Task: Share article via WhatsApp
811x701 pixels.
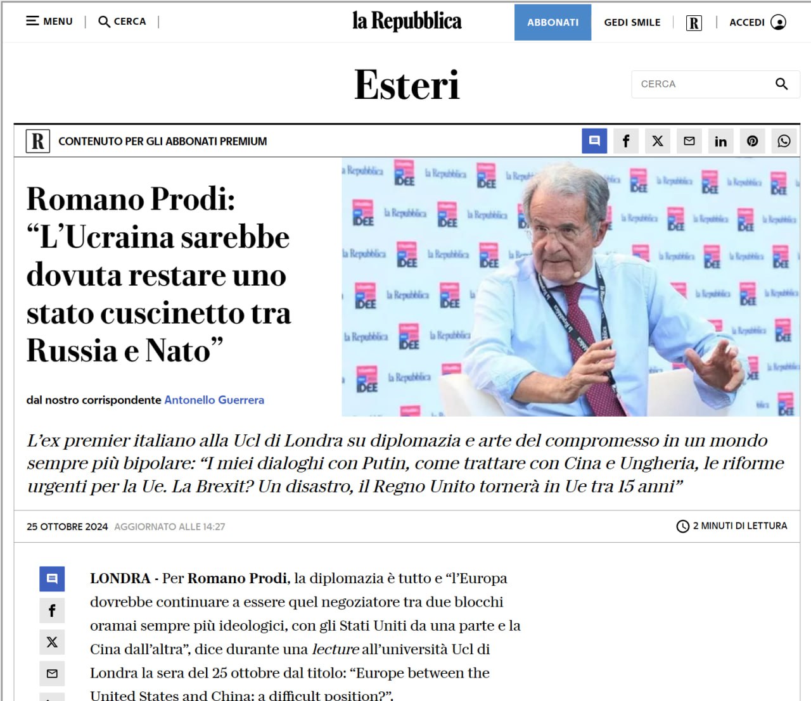Action: click(x=784, y=141)
